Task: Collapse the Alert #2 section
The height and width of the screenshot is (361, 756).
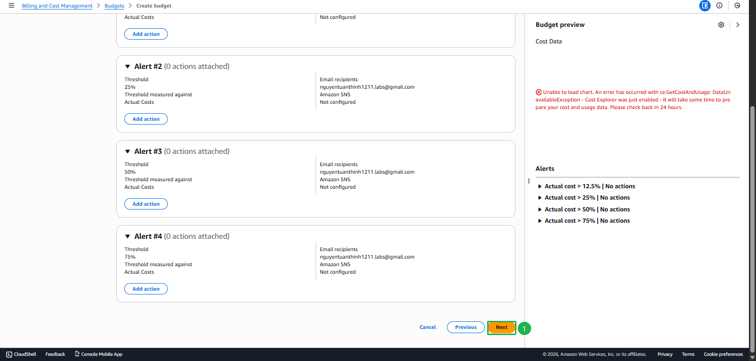Action: 128,67
